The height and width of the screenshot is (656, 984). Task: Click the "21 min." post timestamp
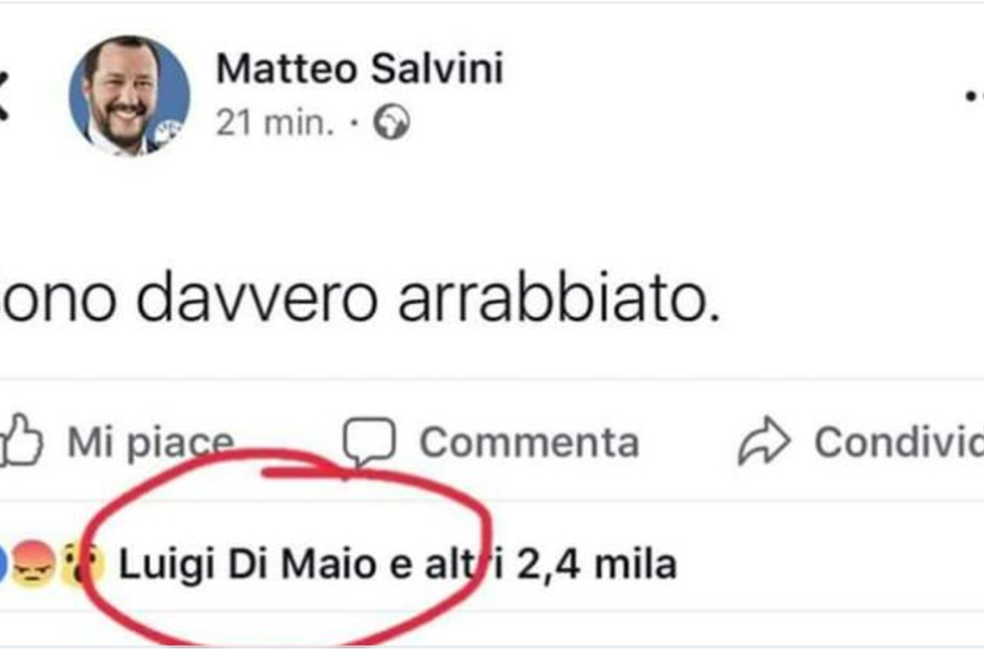[x=275, y=123]
